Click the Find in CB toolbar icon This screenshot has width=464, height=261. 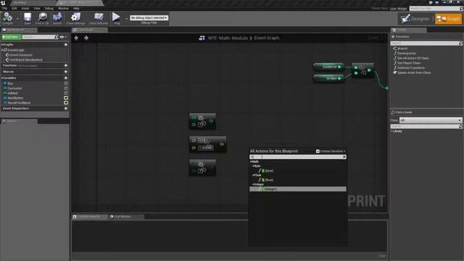click(42, 17)
